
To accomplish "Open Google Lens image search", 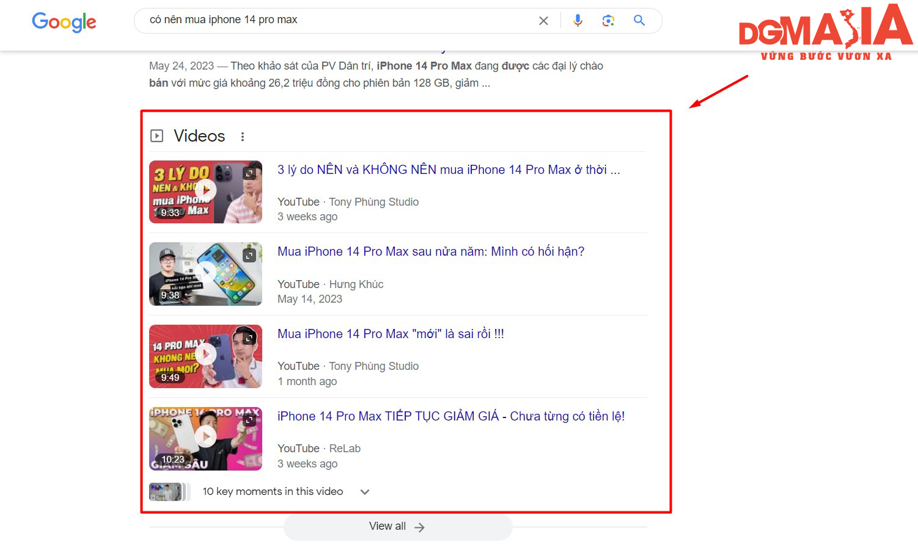I will click(x=608, y=21).
